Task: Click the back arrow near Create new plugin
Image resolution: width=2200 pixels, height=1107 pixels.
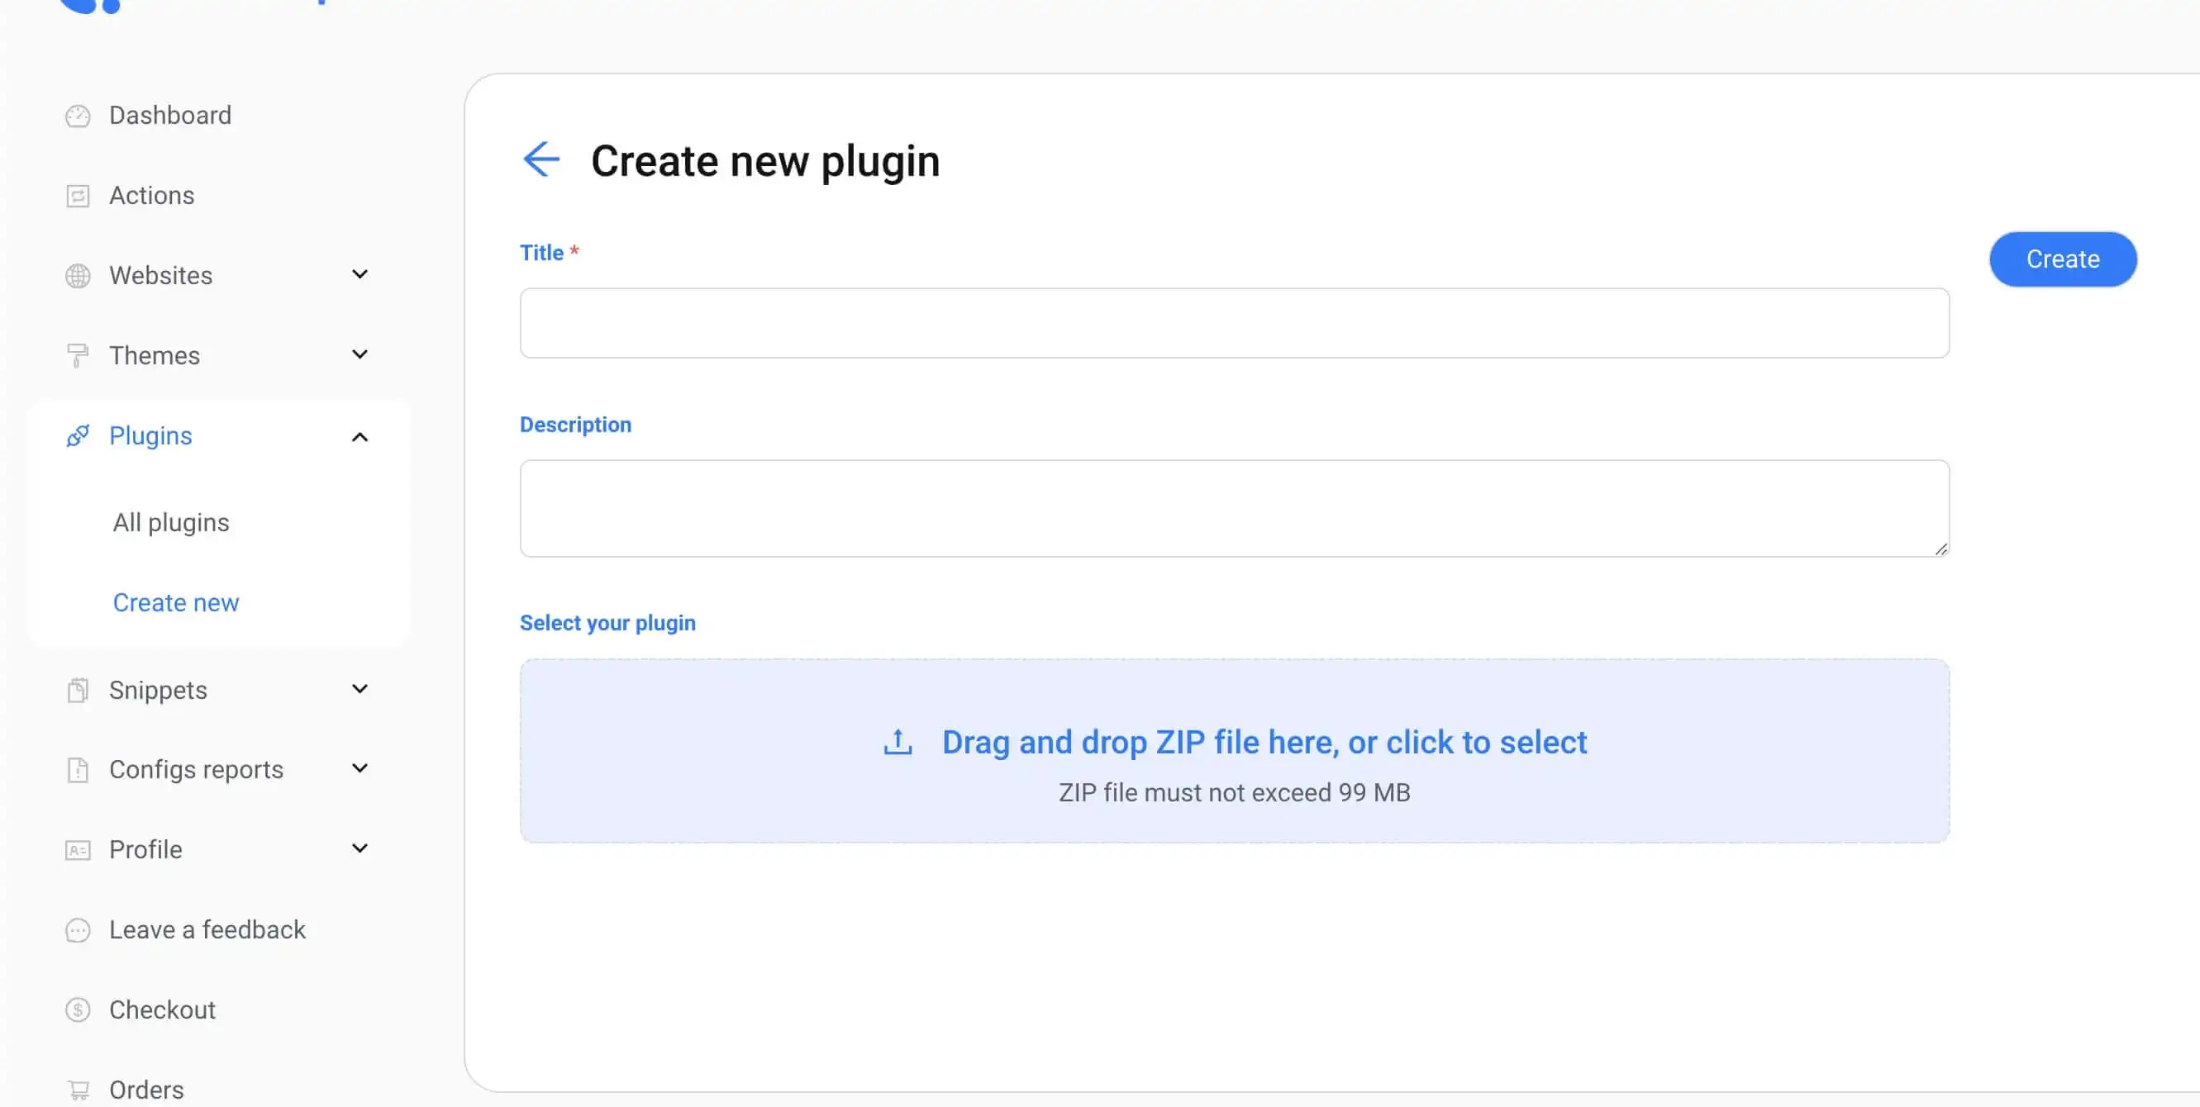Action: [x=541, y=159]
